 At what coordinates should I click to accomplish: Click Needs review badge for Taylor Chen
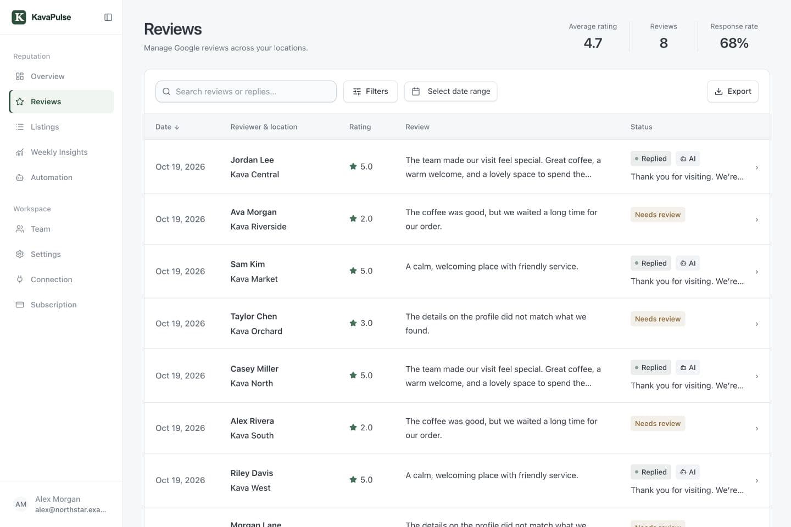coord(658,319)
